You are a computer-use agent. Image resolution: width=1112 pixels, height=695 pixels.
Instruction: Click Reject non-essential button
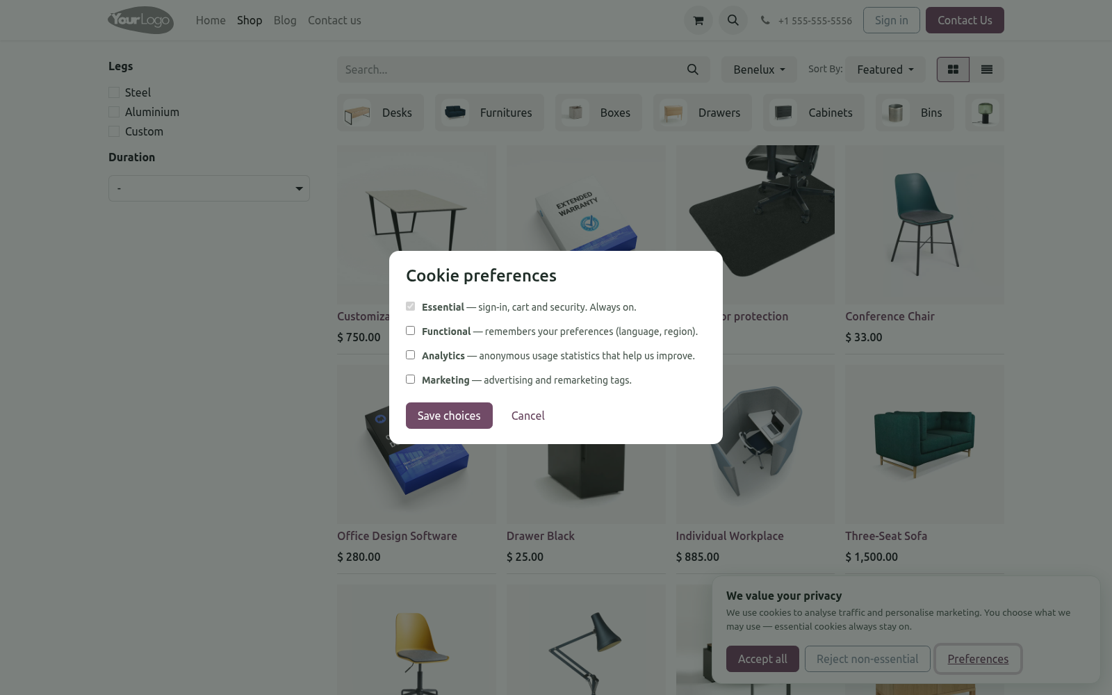(867, 659)
